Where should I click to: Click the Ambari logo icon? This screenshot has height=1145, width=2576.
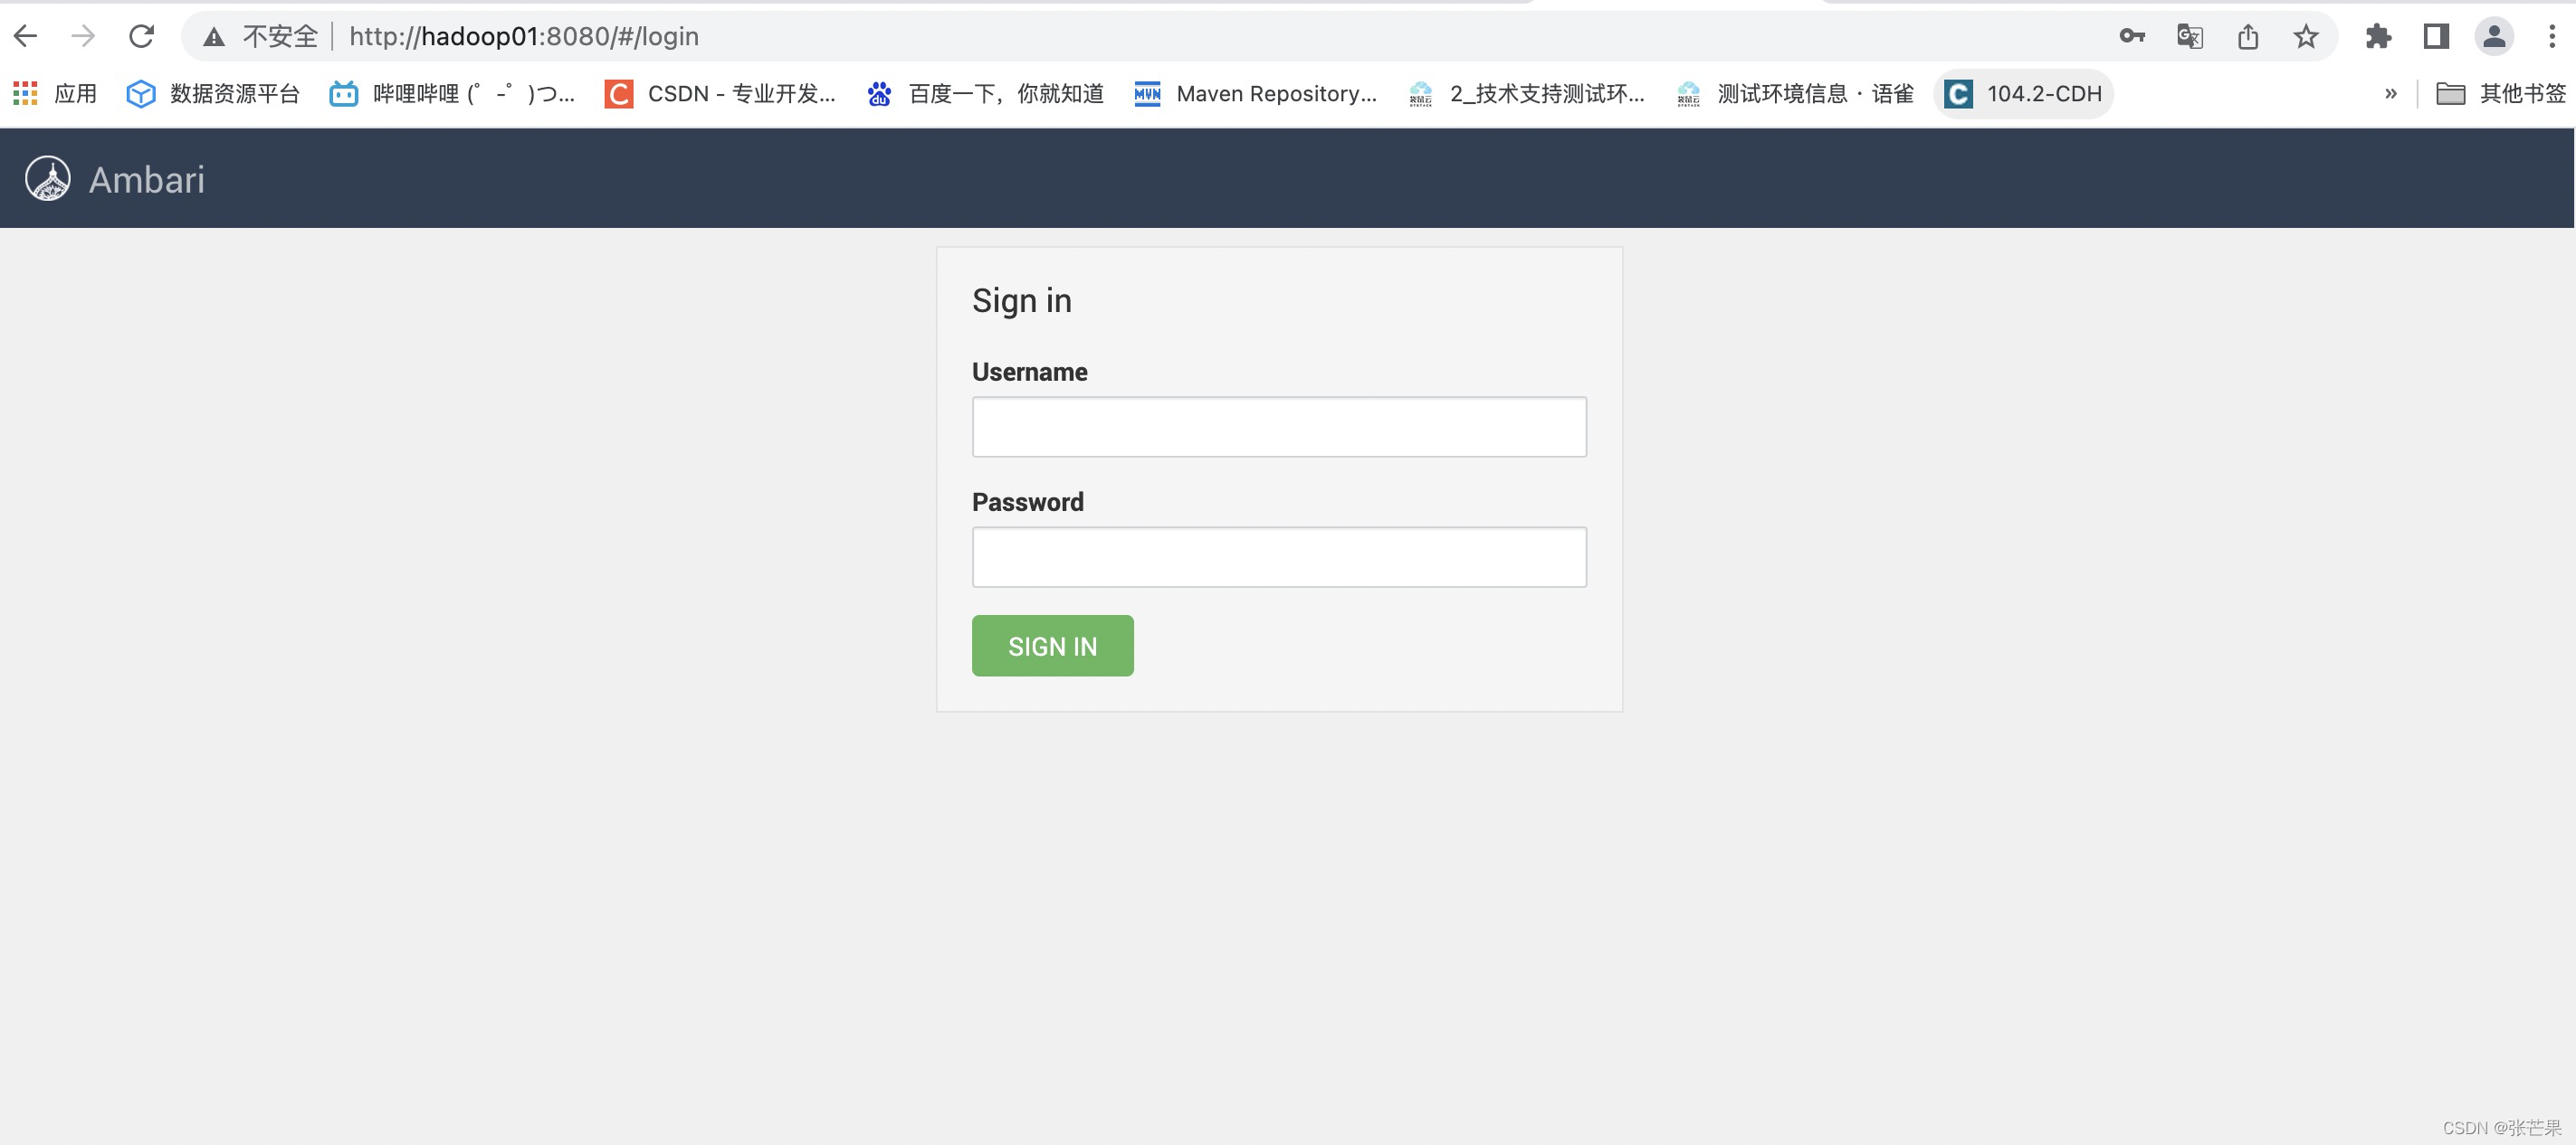click(x=48, y=179)
